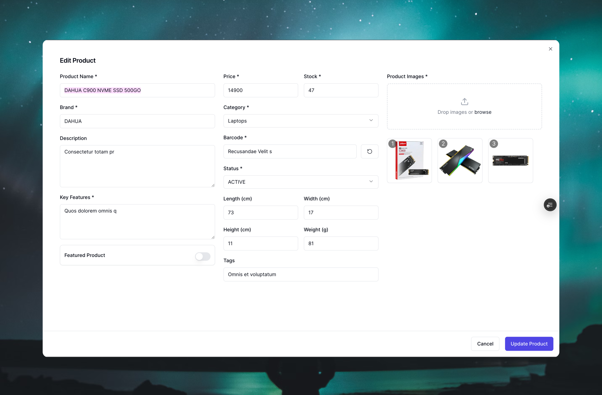This screenshot has height=395, width=602.
Task: Click the Cancel button
Action: (x=485, y=344)
